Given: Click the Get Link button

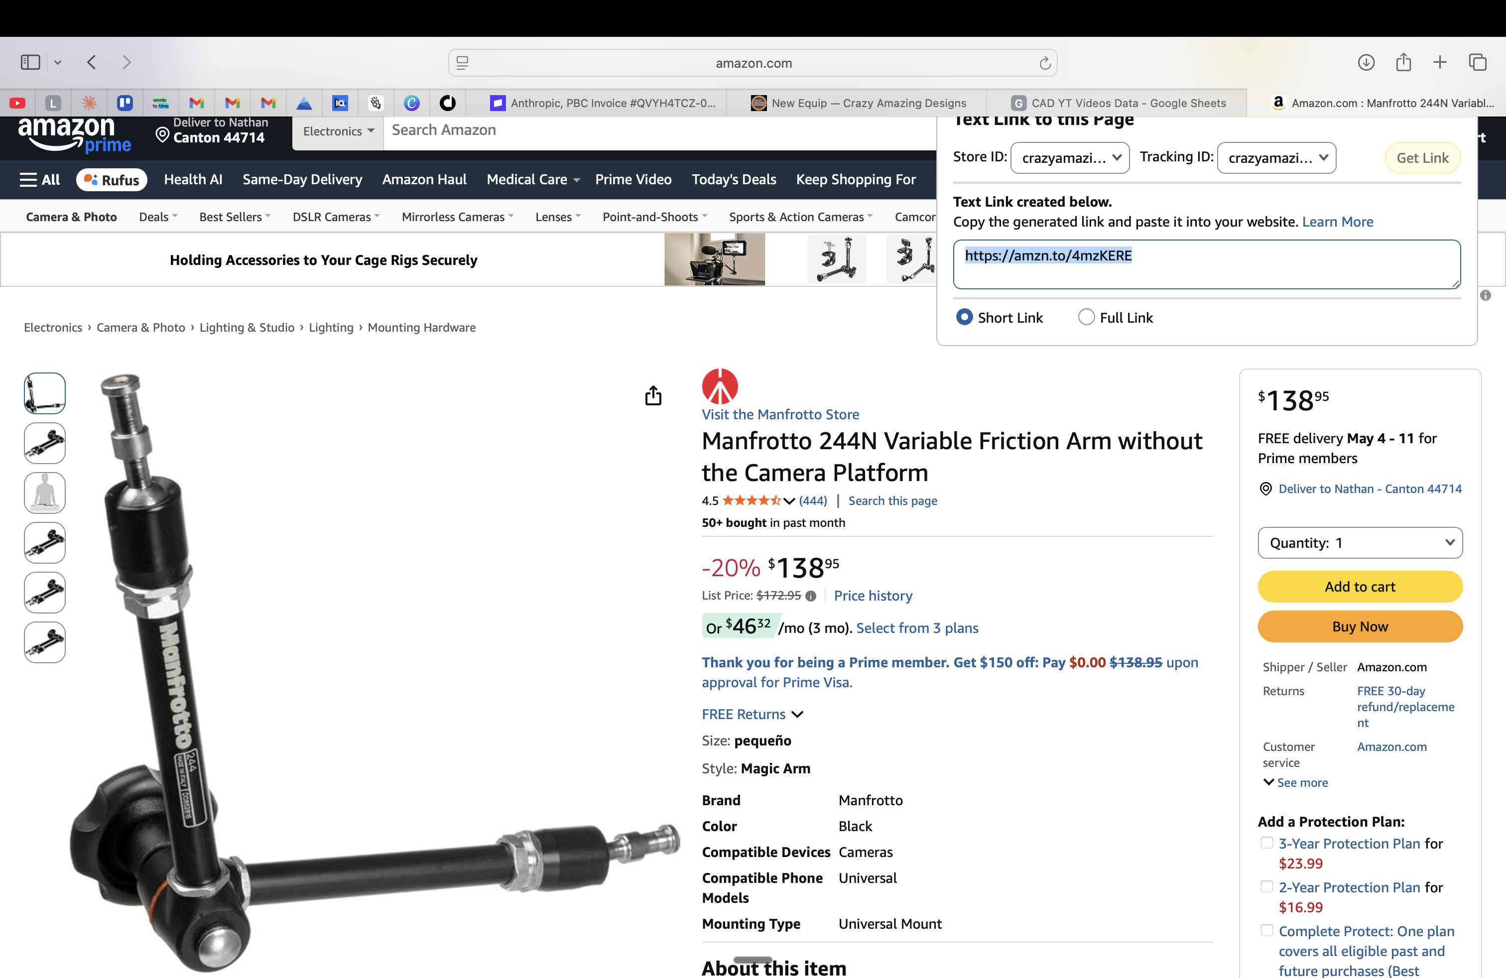Looking at the screenshot, I should tap(1422, 157).
